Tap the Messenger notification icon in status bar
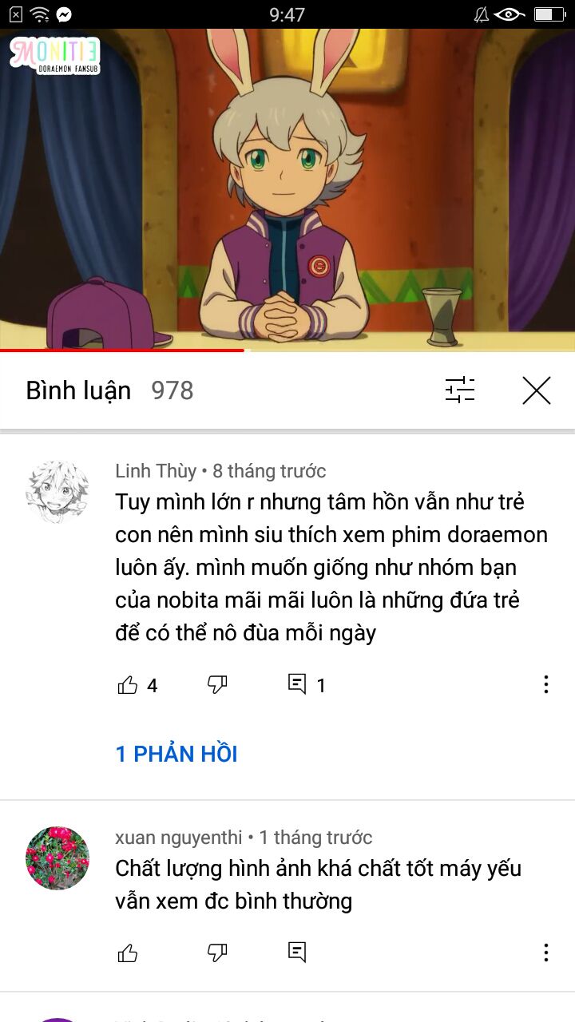 click(65, 14)
